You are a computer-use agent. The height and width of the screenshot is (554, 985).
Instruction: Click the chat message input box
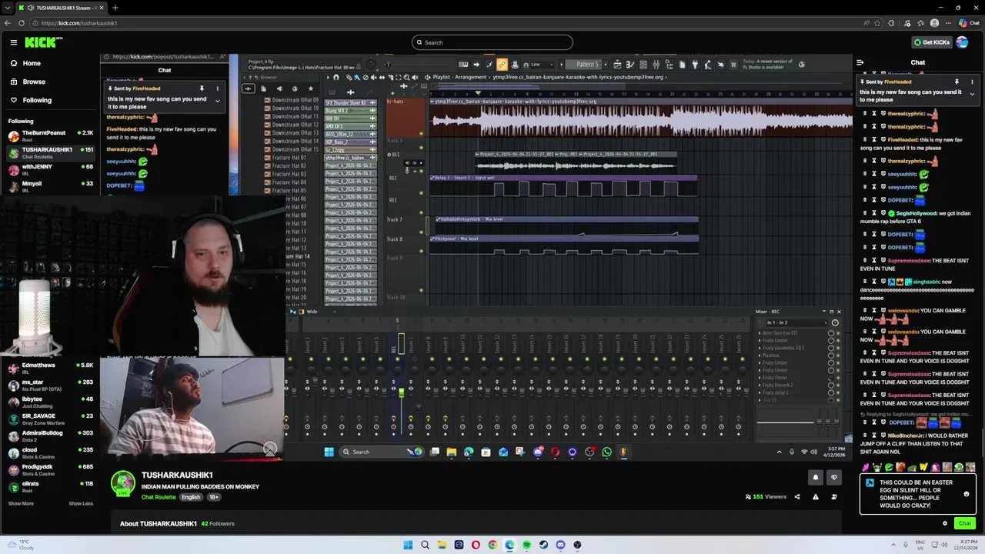917,494
